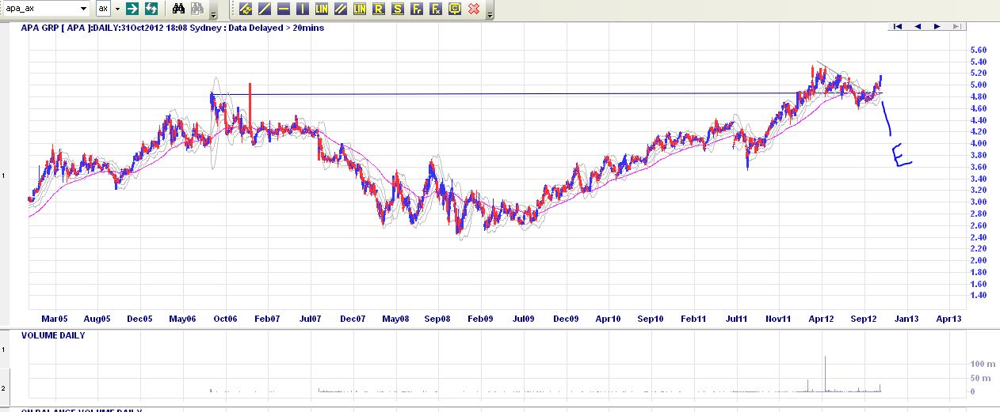This screenshot has width=1000, height=412.
Task: Click the greyed-out binoculars icon
Action: tap(197, 9)
